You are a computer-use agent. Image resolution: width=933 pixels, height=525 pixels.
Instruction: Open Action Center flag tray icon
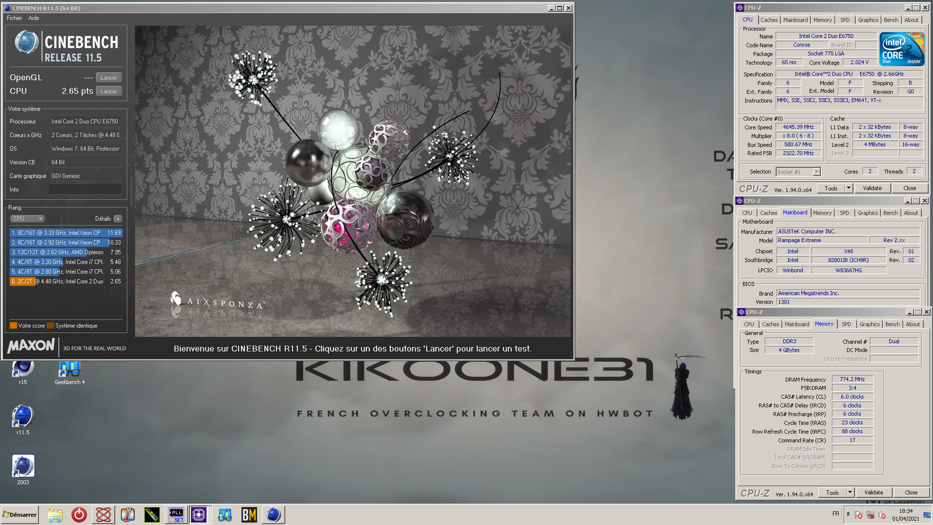tap(859, 515)
